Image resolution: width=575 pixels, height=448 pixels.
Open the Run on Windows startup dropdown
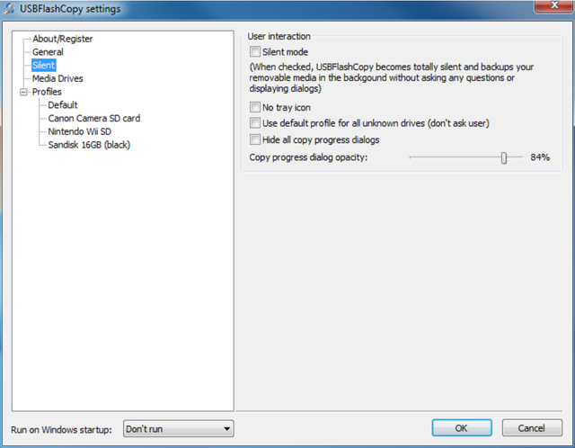[x=179, y=428]
